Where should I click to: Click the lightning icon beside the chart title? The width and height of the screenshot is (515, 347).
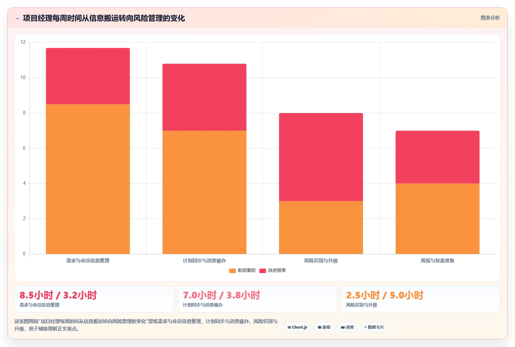17,18
